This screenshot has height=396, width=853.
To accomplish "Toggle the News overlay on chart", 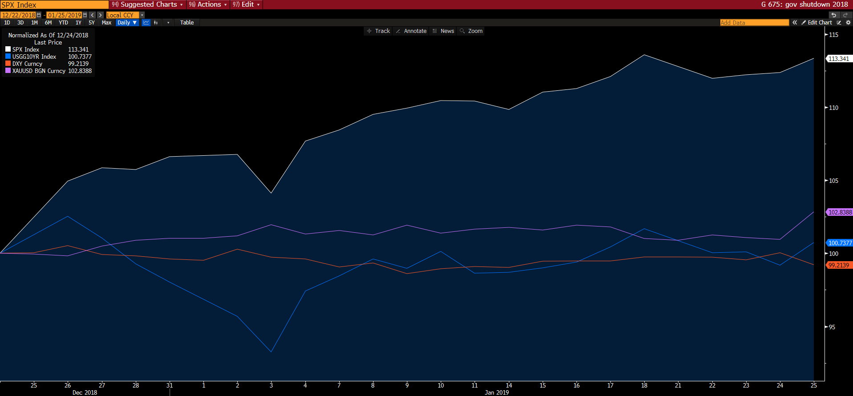I will (443, 31).
